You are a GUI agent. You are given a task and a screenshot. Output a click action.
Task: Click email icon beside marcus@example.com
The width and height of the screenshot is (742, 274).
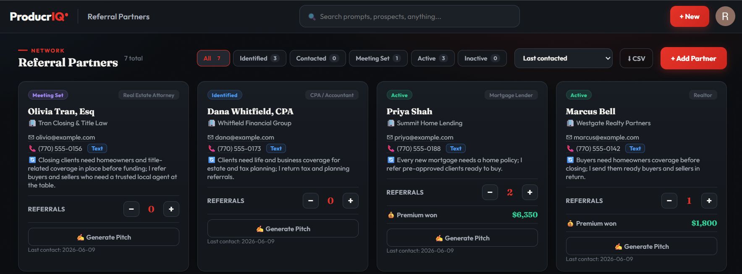point(569,137)
